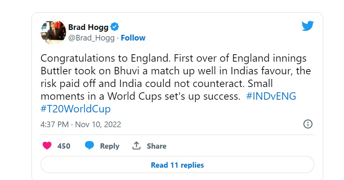This screenshot has width=344, height=180.
Task: Click the share upload arrow icon
Action: coord(137,146)
